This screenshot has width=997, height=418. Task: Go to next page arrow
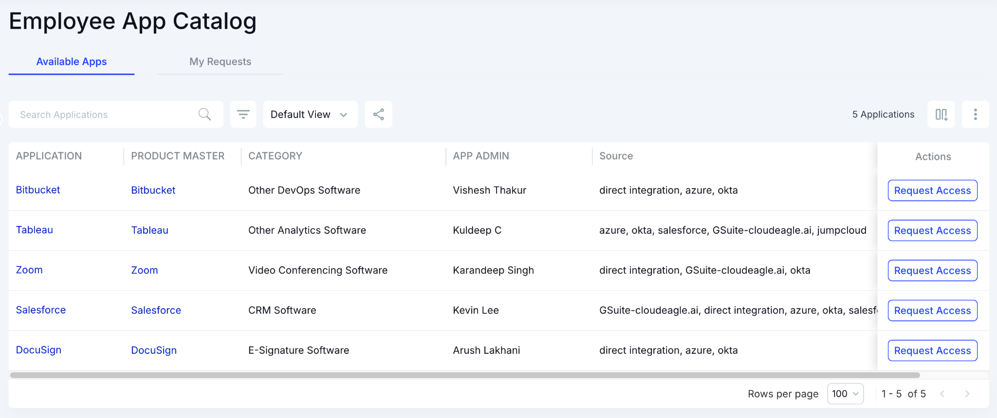[x=967, y=394]
